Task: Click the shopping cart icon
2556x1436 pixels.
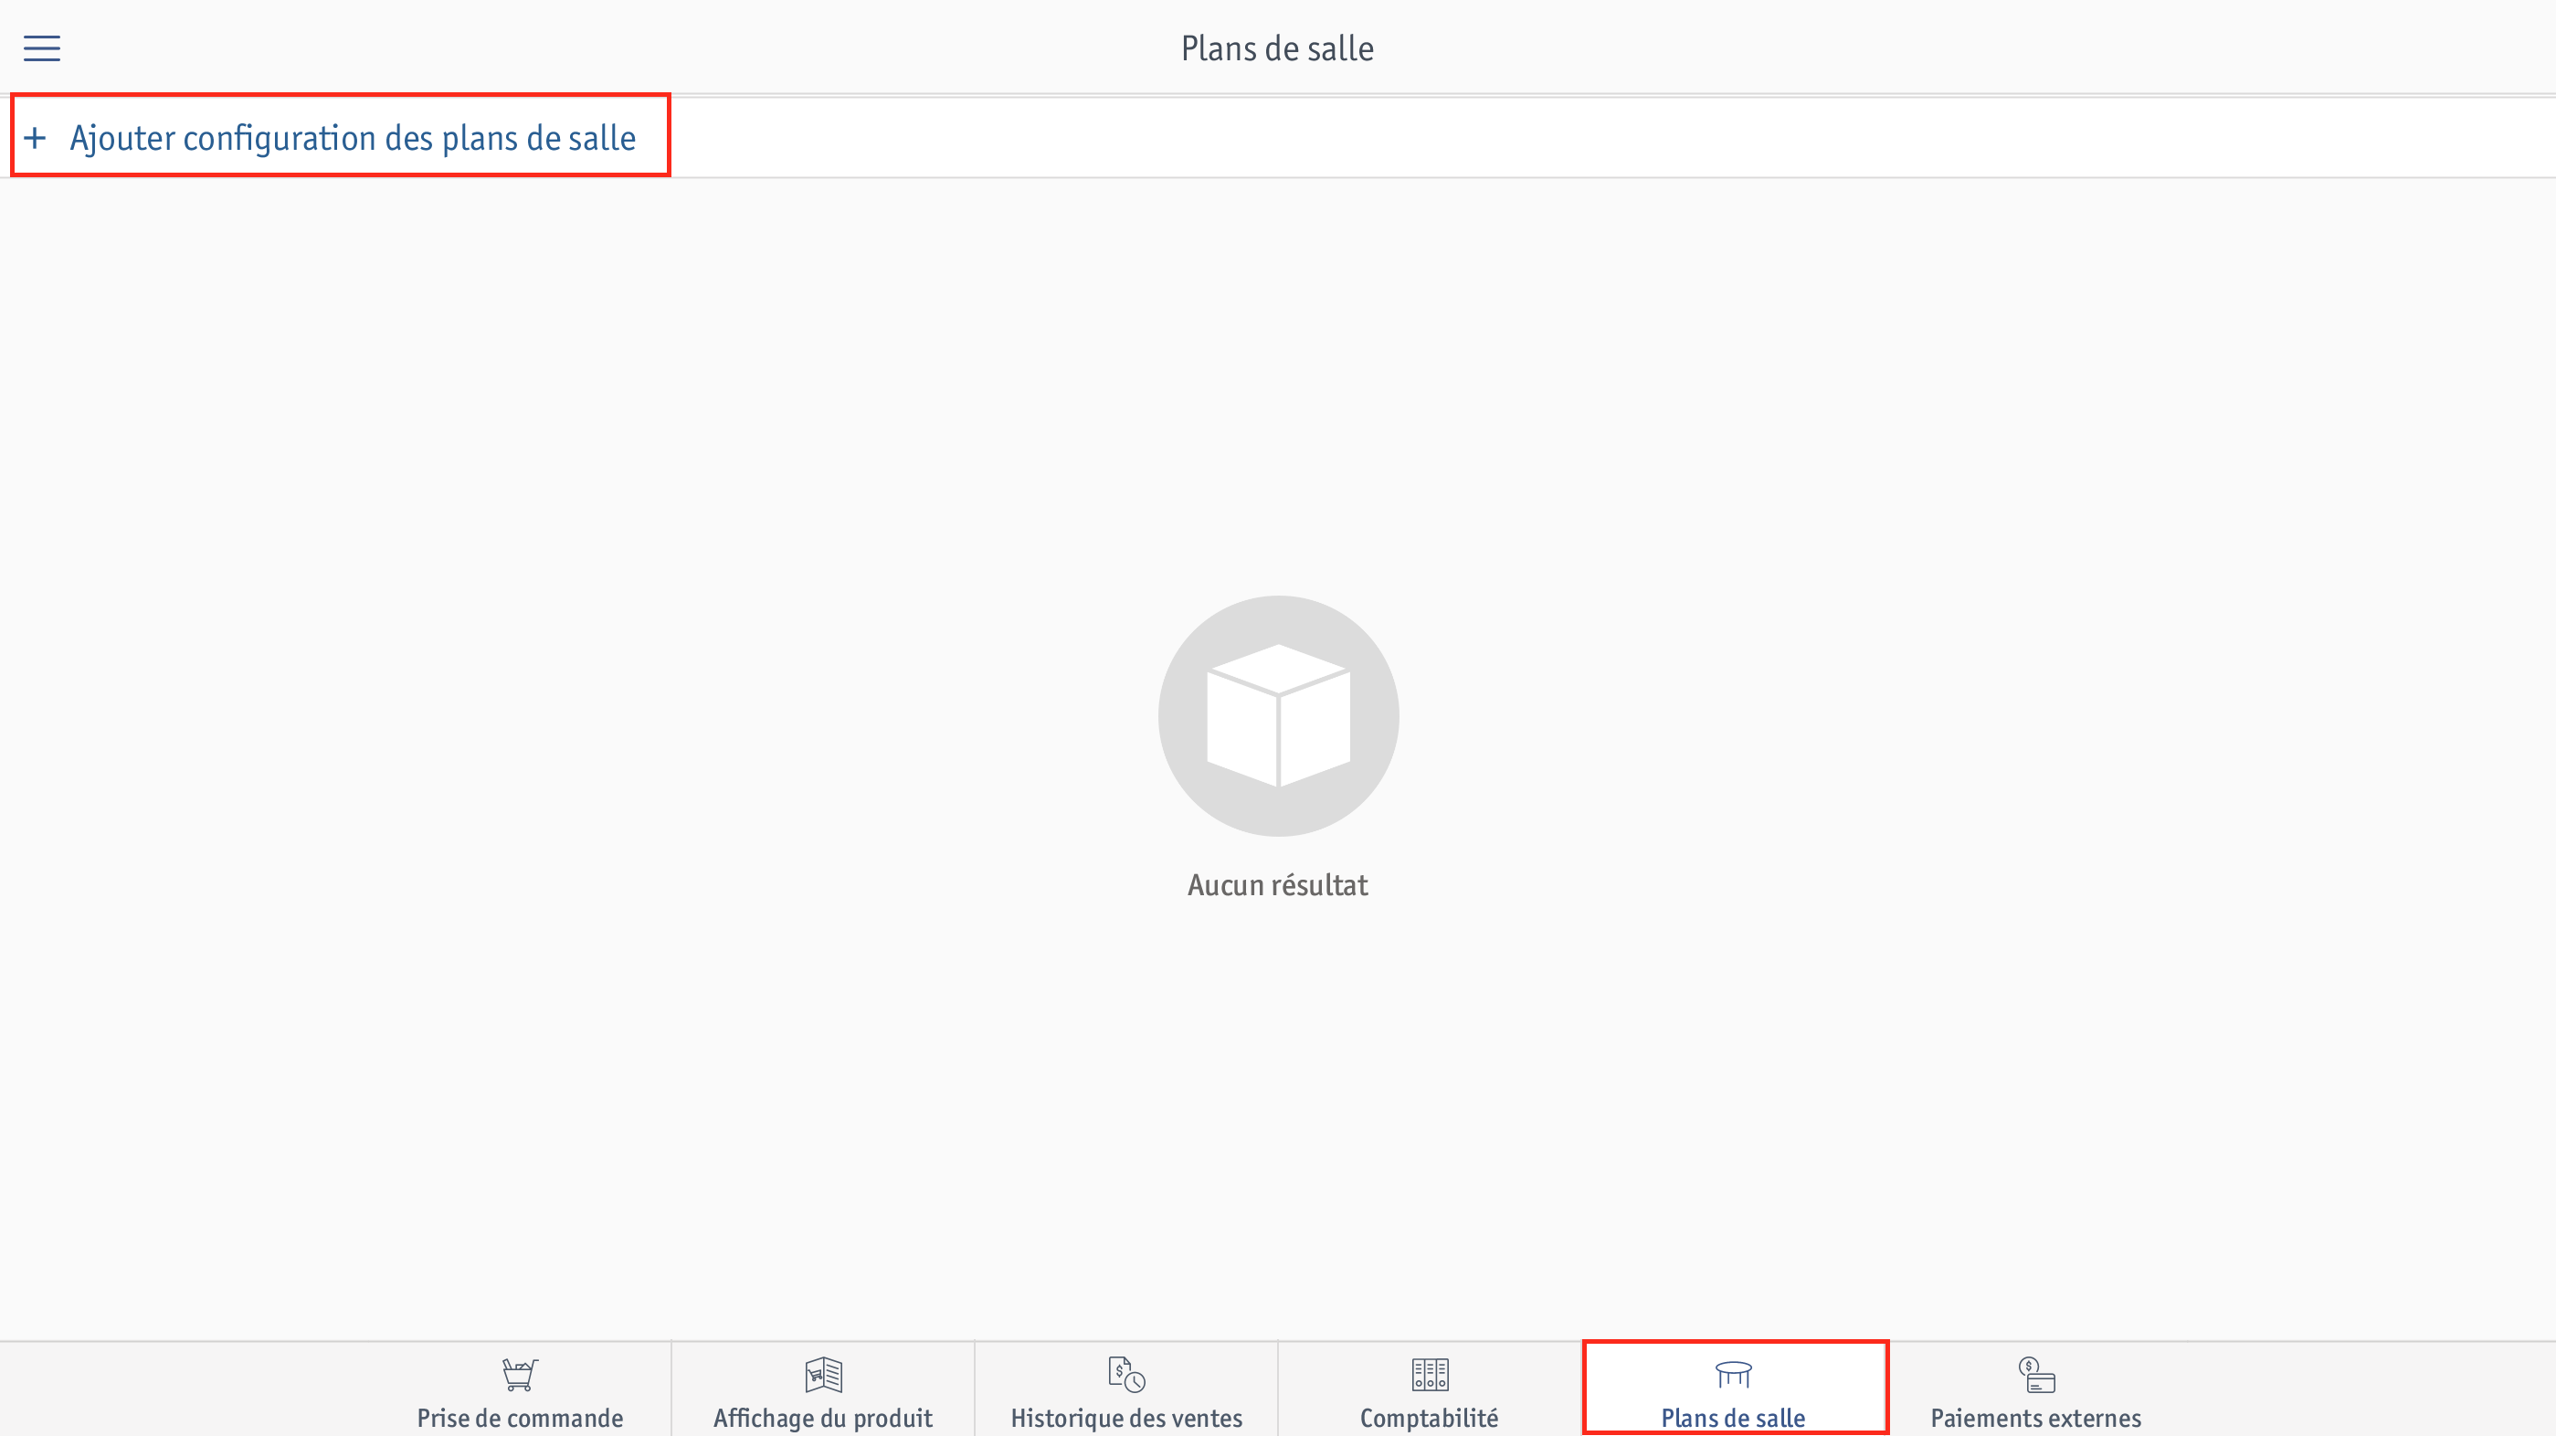Action: [x=520, y=1375]
